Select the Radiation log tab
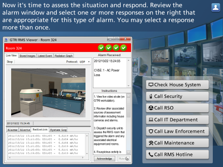The image size is (223, 167). click(40, 129)
